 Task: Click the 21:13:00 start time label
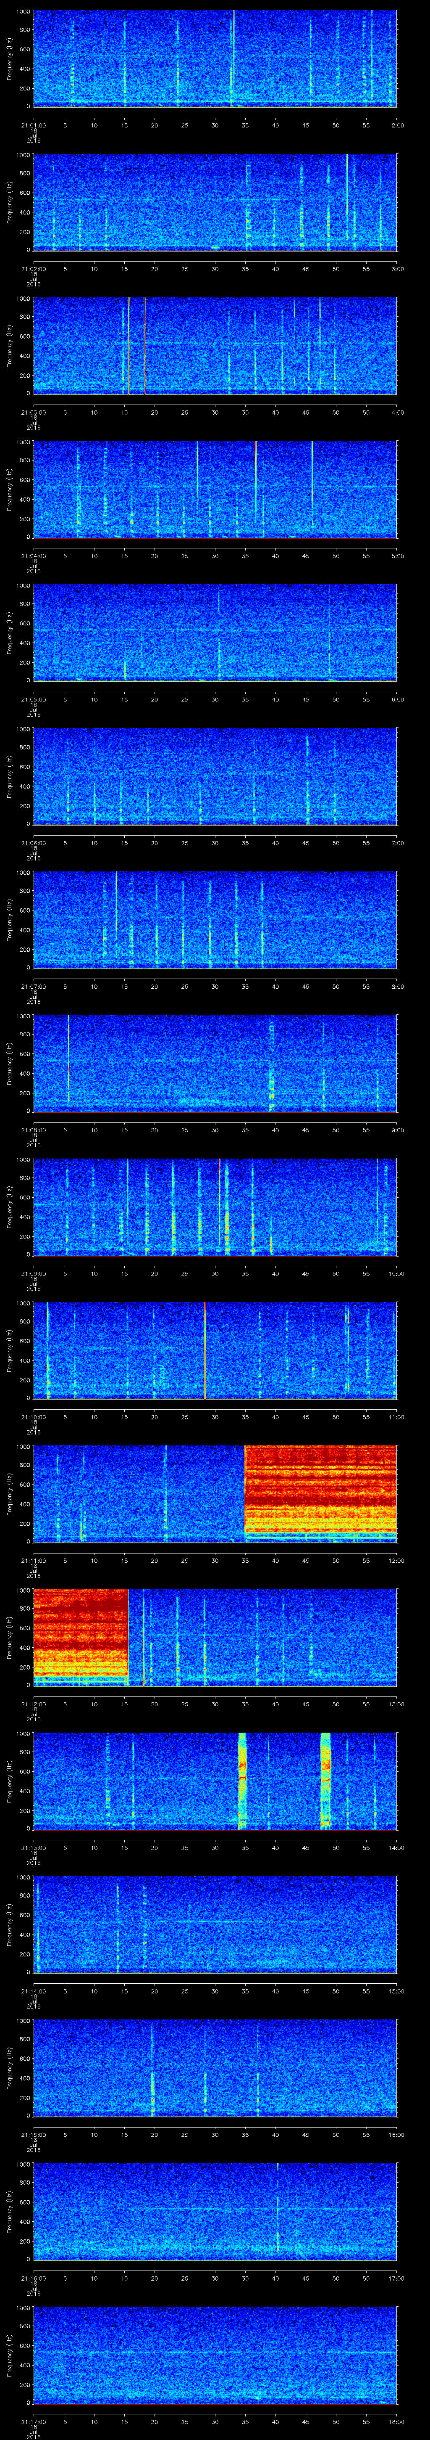click(x=33, y=1847)
